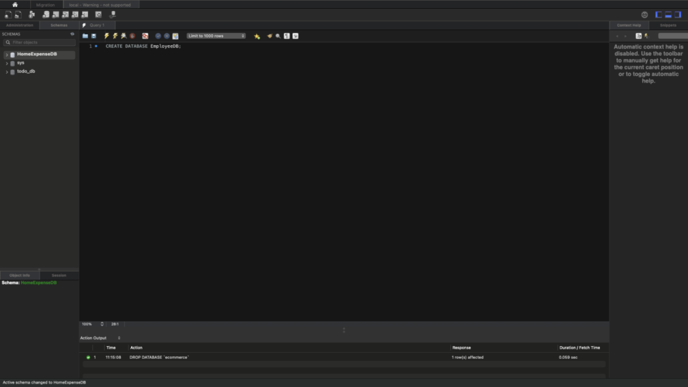Viewport: 688px width, 387px height.
Task: Beautify the query with broom icon
Action: (269, 36)
